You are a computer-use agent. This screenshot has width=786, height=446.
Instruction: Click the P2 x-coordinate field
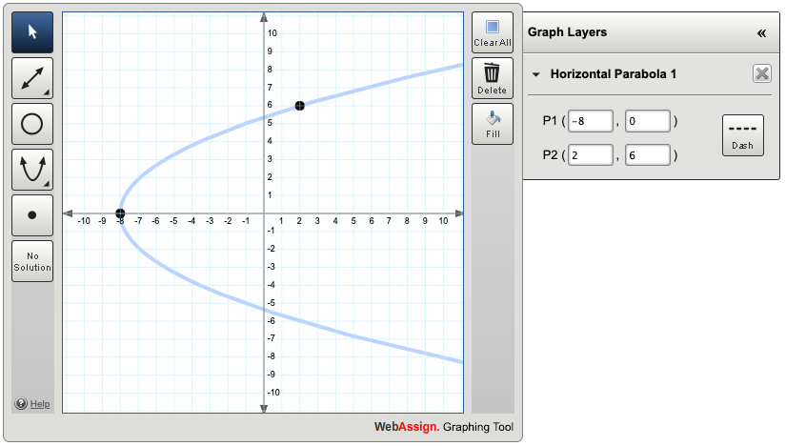tap(591, 155)
